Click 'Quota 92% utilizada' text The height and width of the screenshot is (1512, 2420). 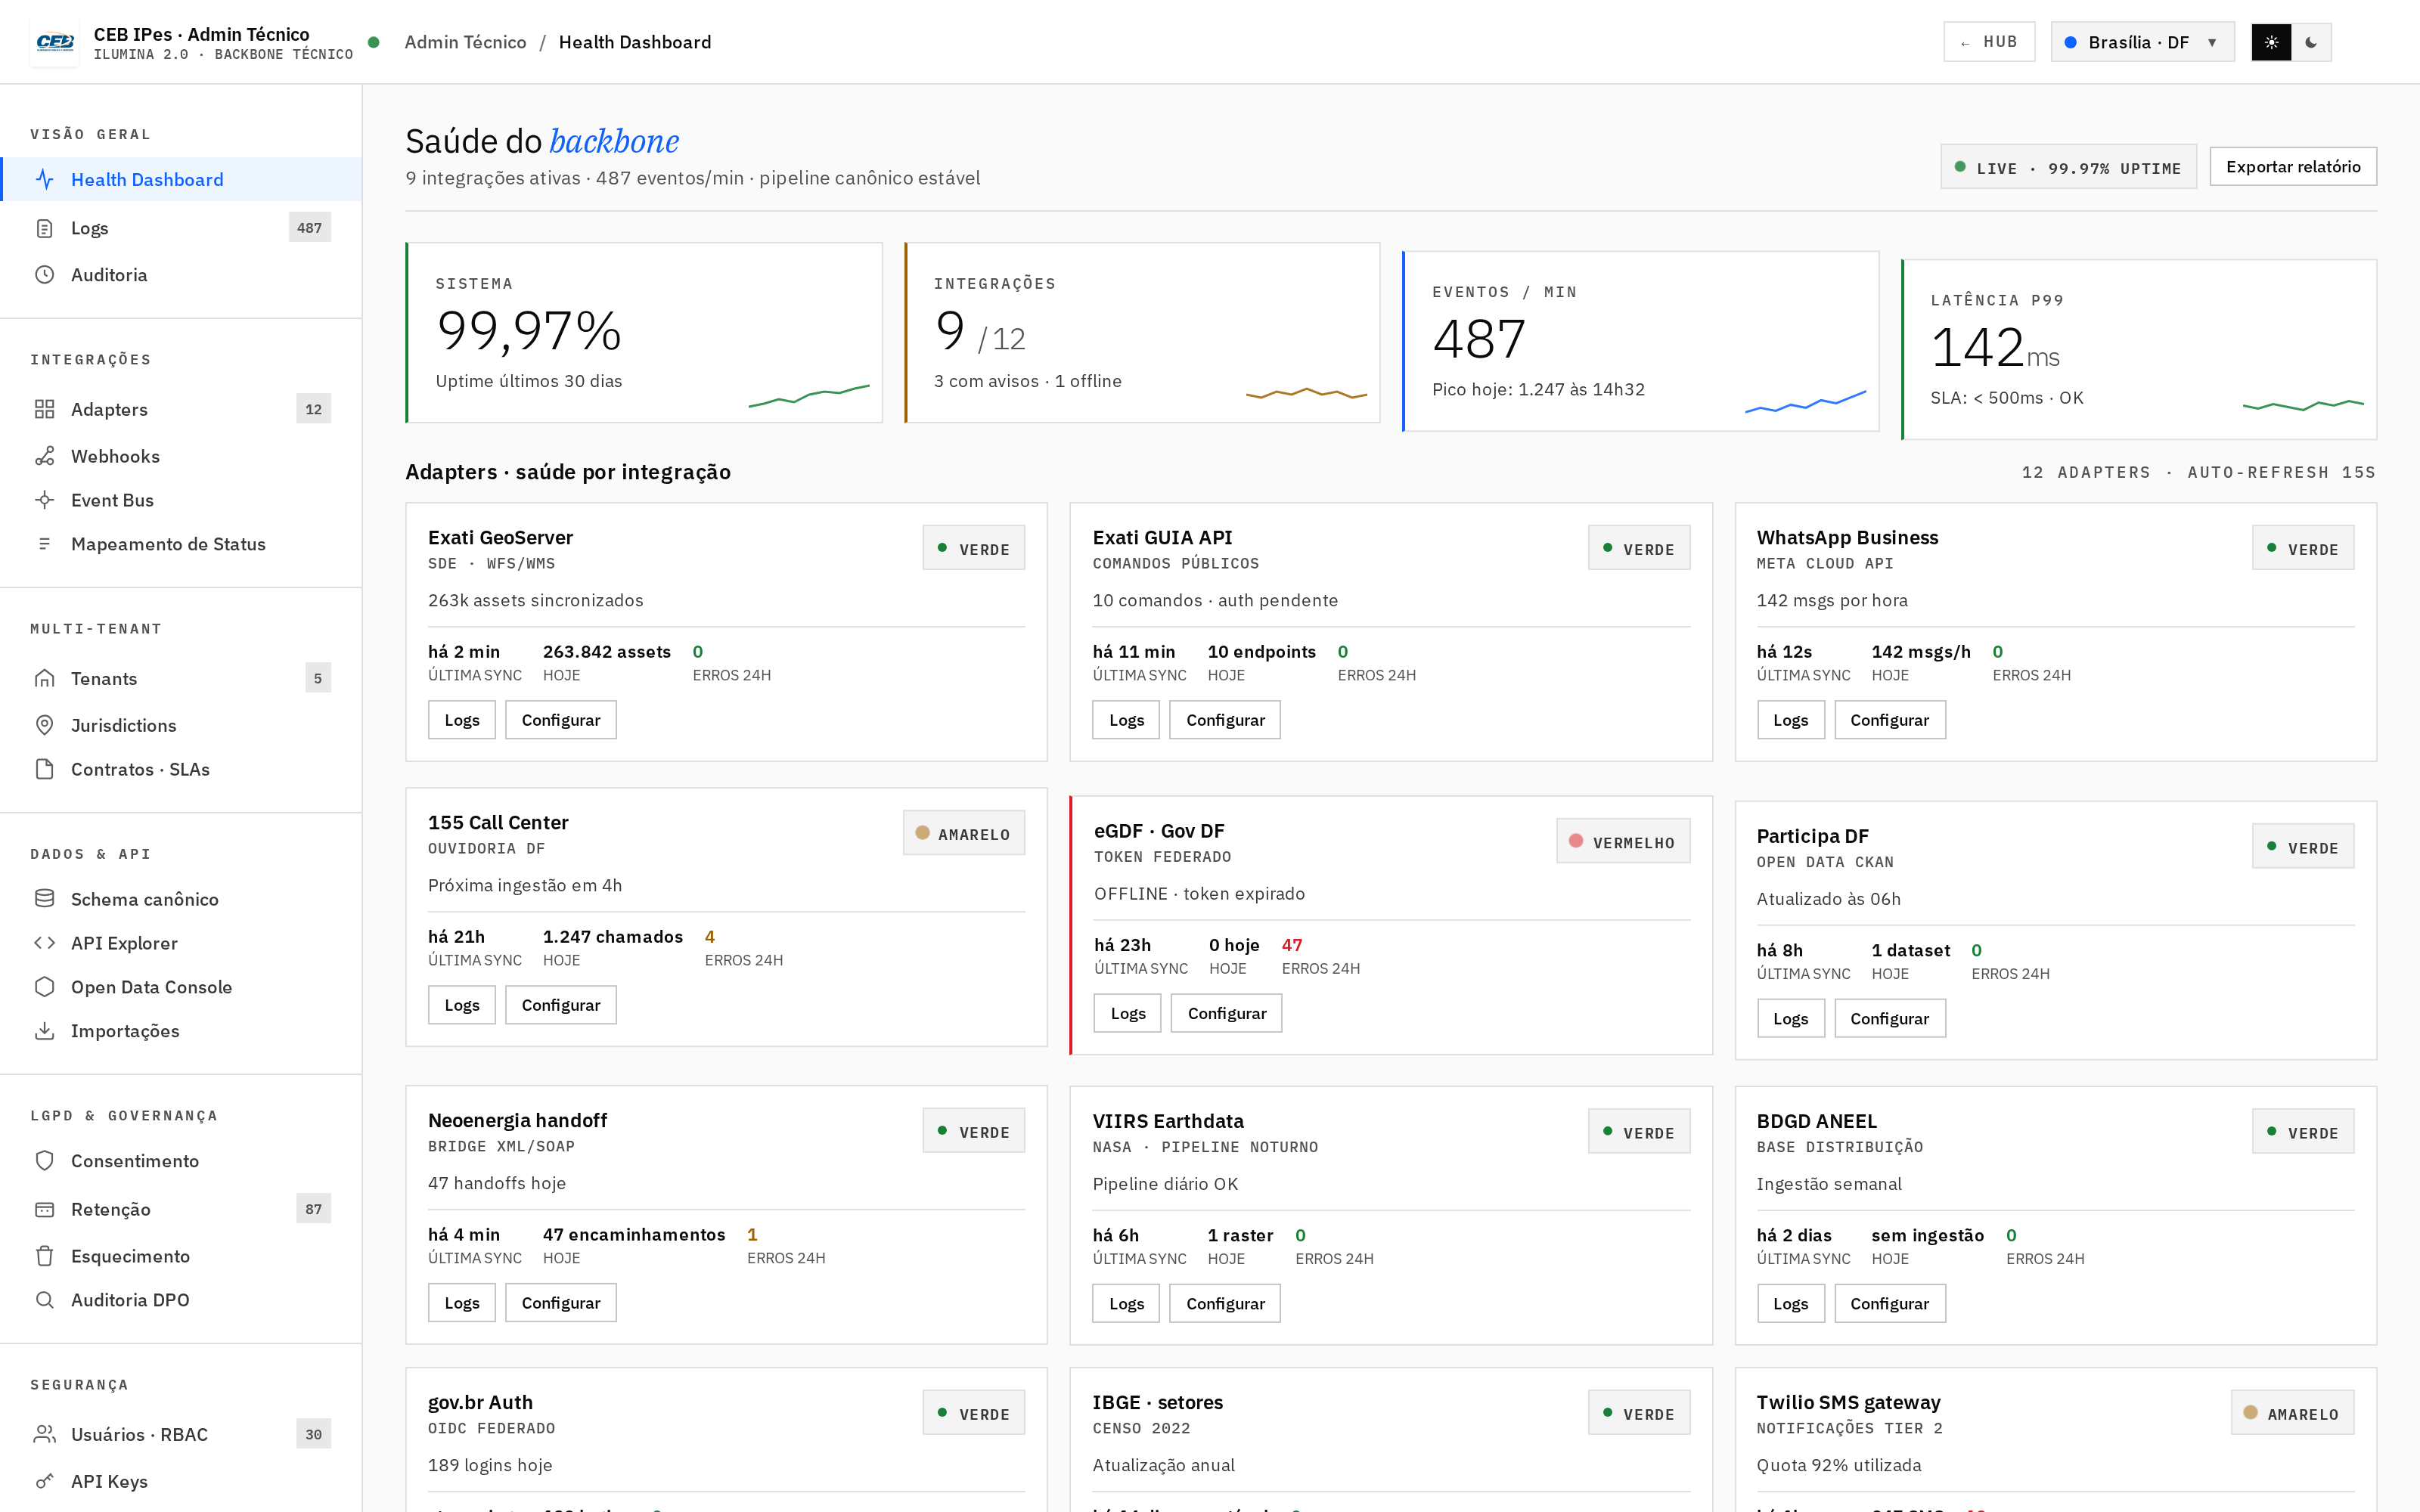click(x=1838, y=1465)
